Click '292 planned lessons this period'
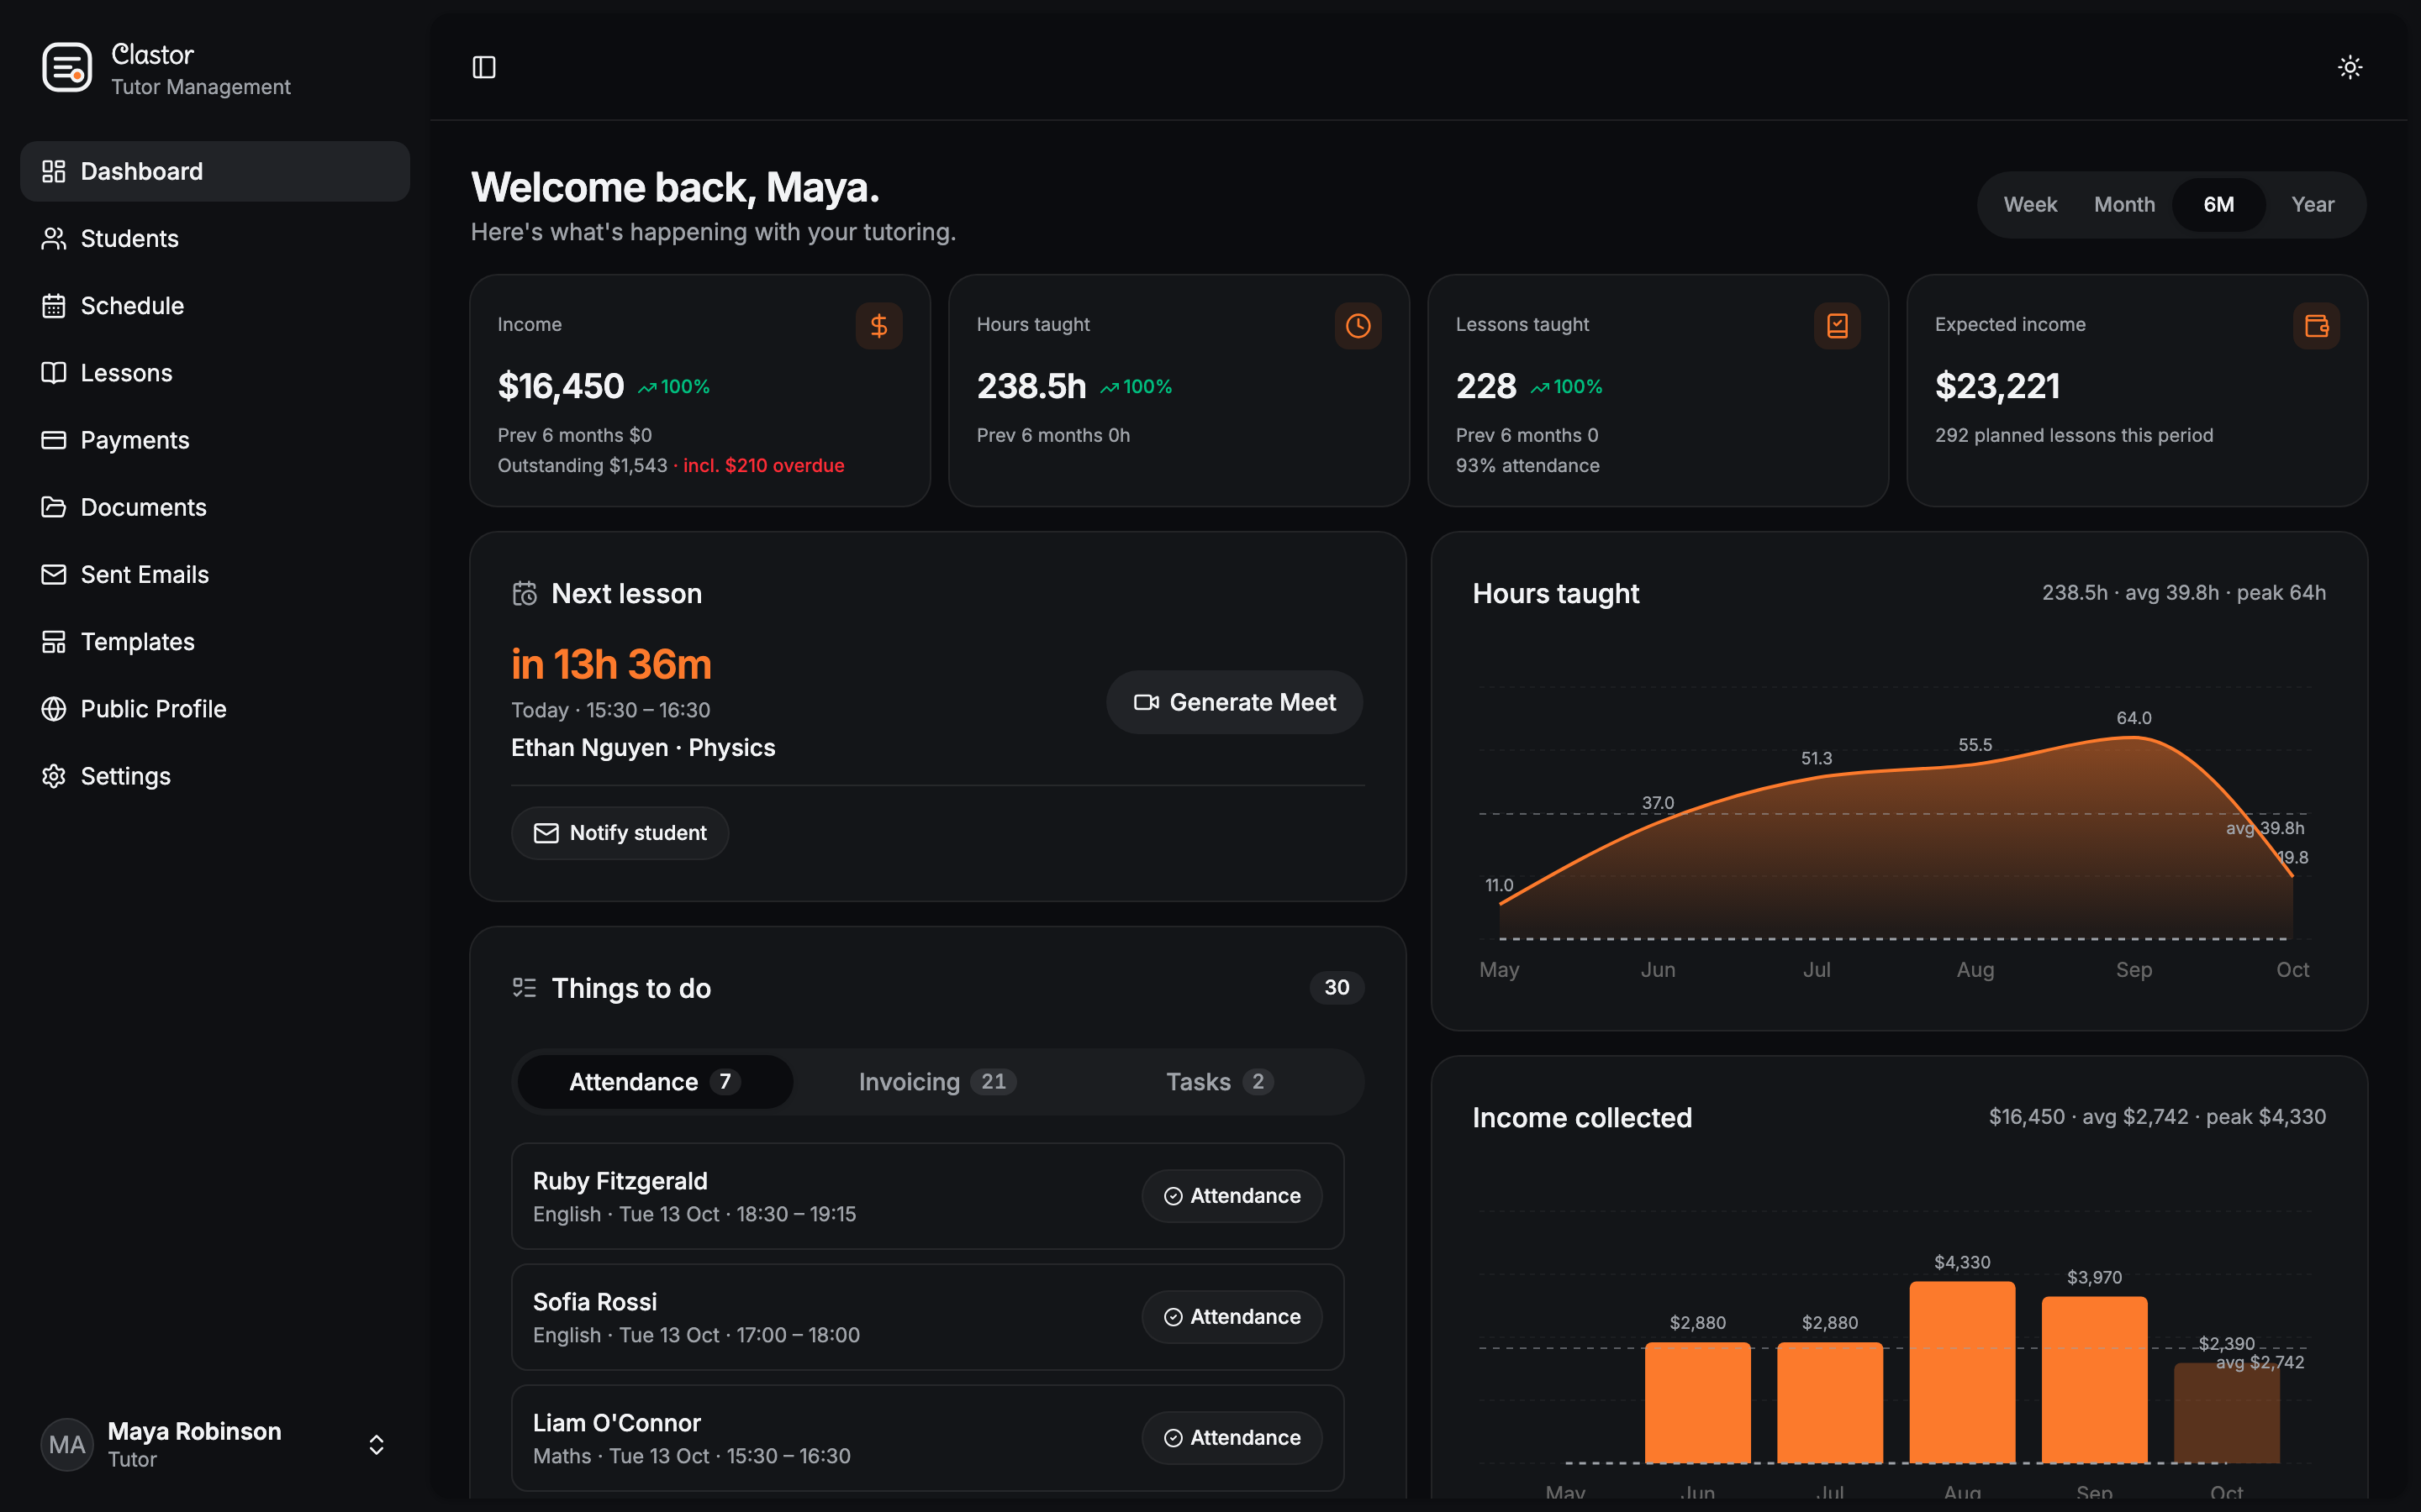Image resolution: width=2421 pixels, height=1512 pixels. (x=2074, y=435)
